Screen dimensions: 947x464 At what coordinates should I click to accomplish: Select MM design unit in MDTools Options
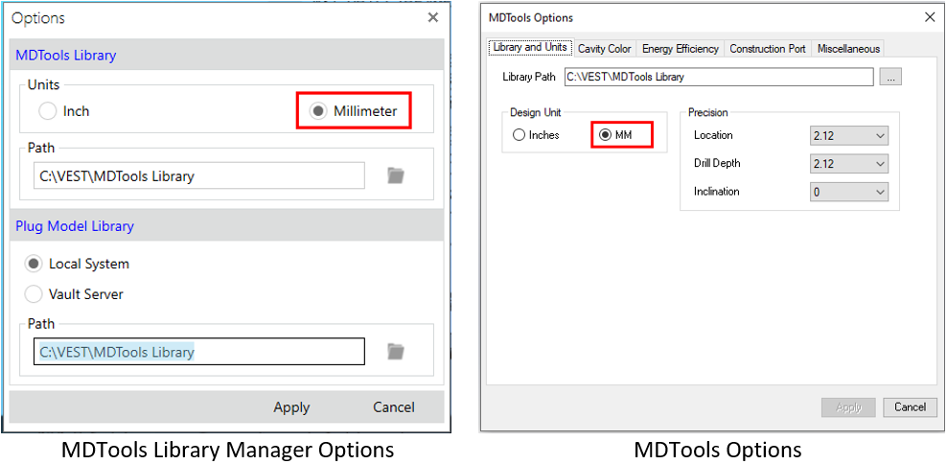(x=605, y=135)
